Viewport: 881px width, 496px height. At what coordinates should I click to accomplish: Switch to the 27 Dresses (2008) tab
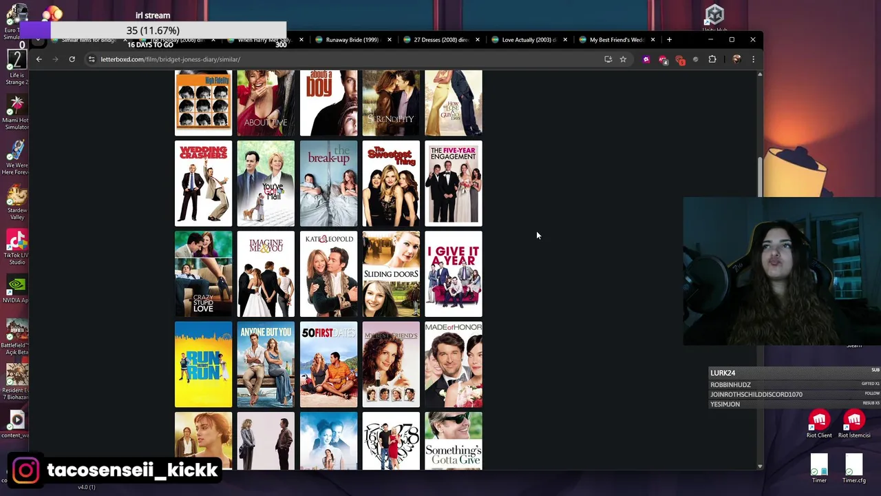click(x=440, y=39)
